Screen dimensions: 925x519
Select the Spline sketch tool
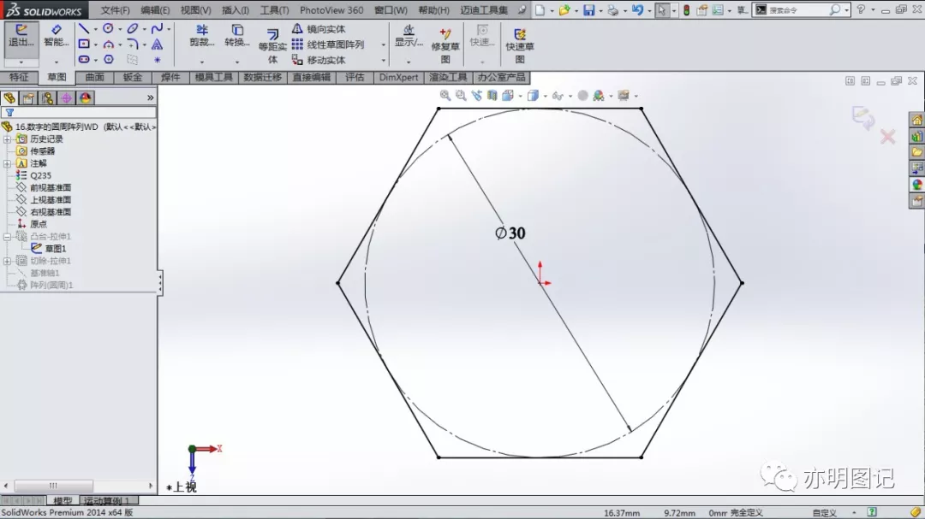157,28
